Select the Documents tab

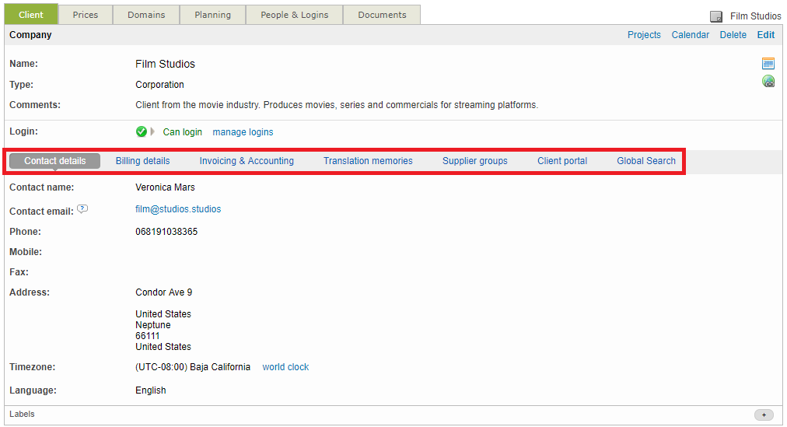(x=382, y=15)
